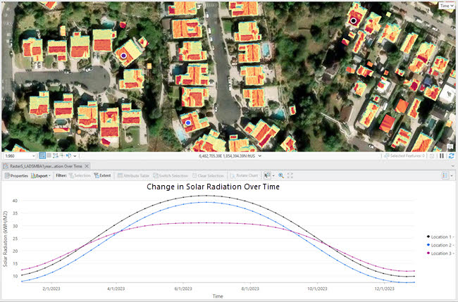This screenshot has height=302, width=458.
Task: Refresh the map view
Action: 452,156
